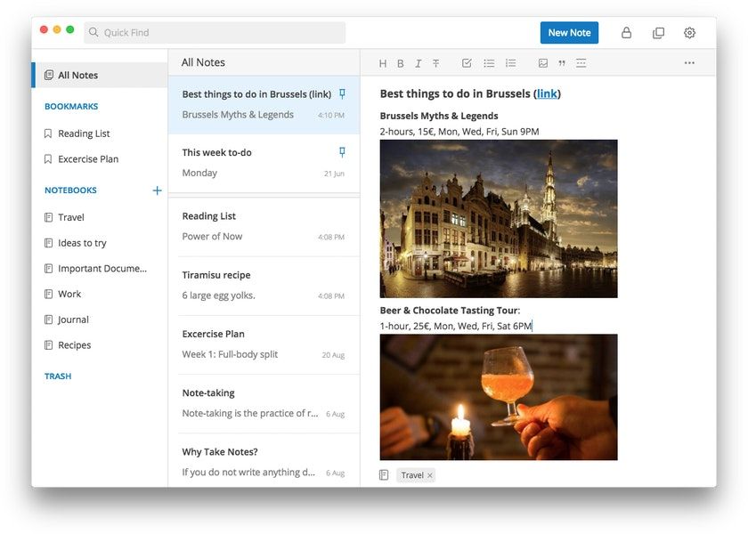Open the more options ellipsis menu
748x534 pixels.
[x=689, y=63]
